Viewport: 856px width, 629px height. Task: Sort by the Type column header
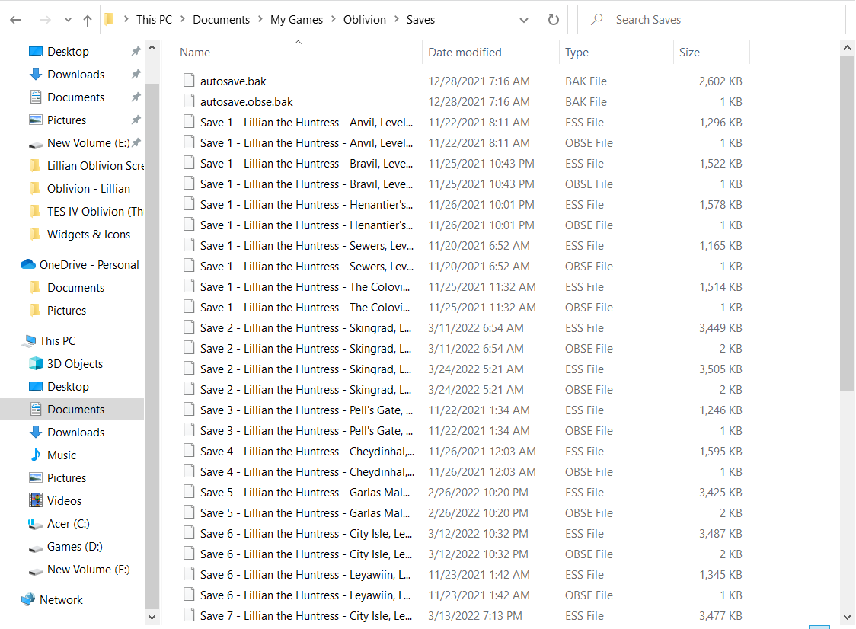(577, 53)
